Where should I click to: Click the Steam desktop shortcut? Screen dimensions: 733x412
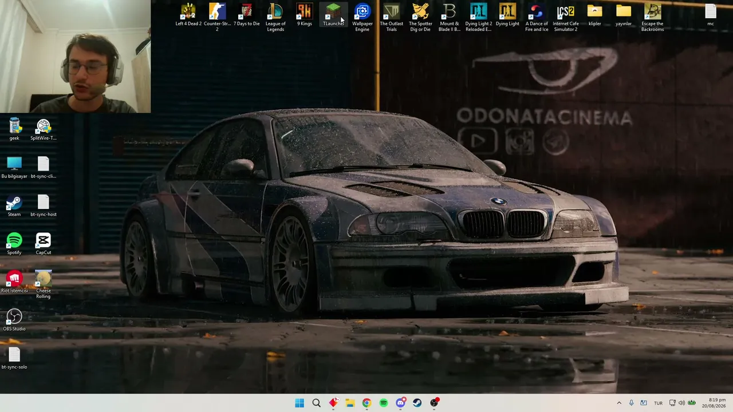14,206
